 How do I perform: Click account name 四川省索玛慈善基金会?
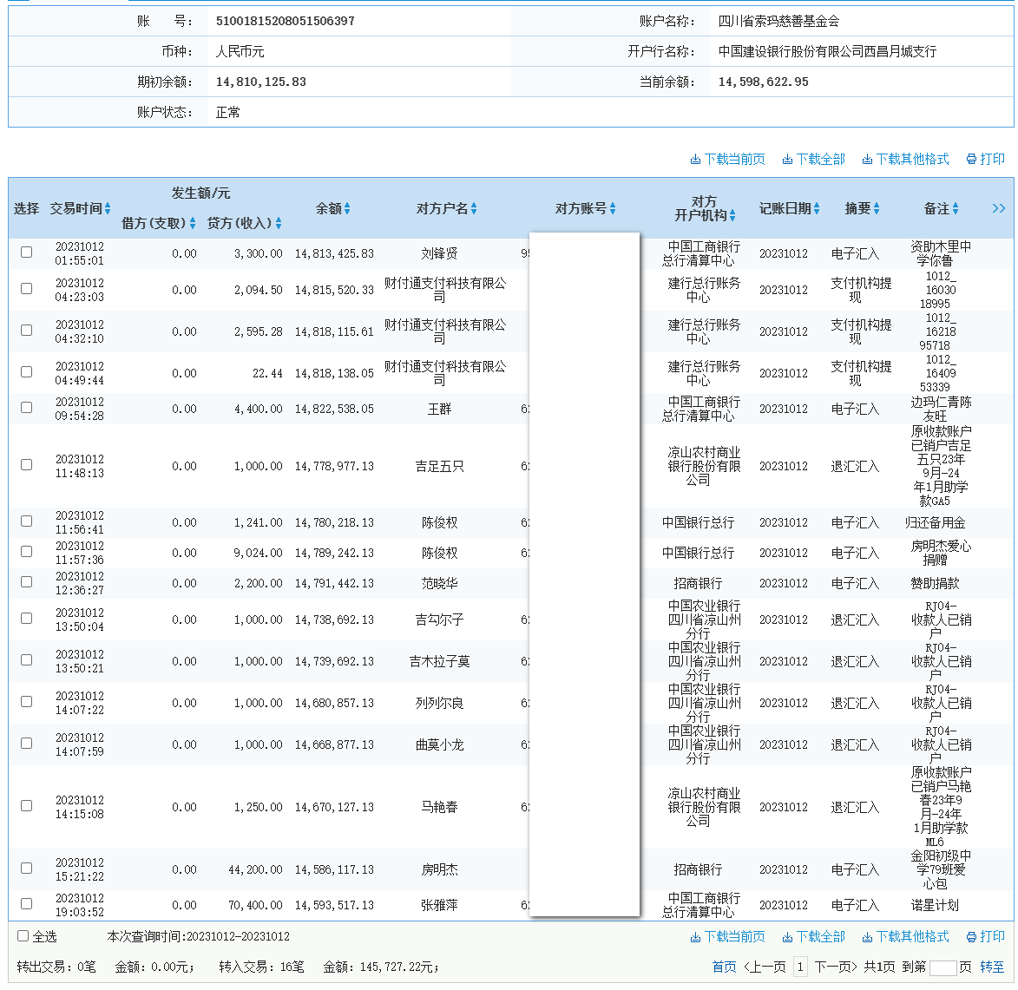click(778, 21)
